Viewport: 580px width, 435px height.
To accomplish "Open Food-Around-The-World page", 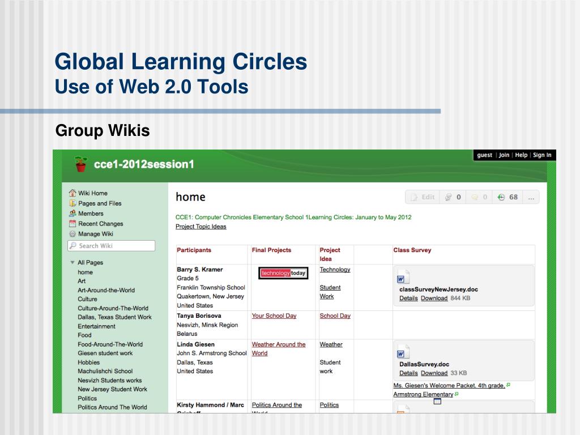I will tap(110, 344).
